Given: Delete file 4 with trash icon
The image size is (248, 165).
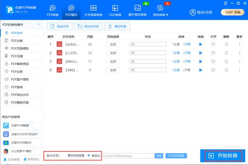Looking at the screenshot, I should click(x=226, y=70).
